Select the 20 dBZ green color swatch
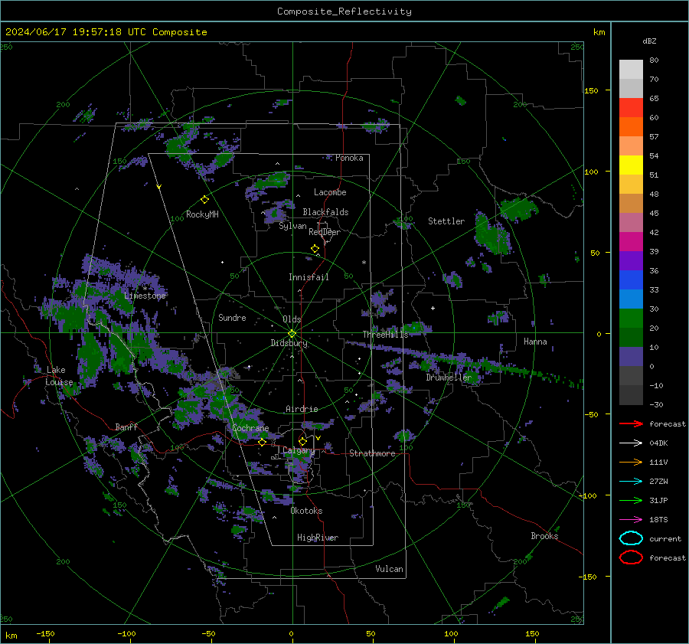Viewport: 689px width, 644px height. tap(631, 319)
